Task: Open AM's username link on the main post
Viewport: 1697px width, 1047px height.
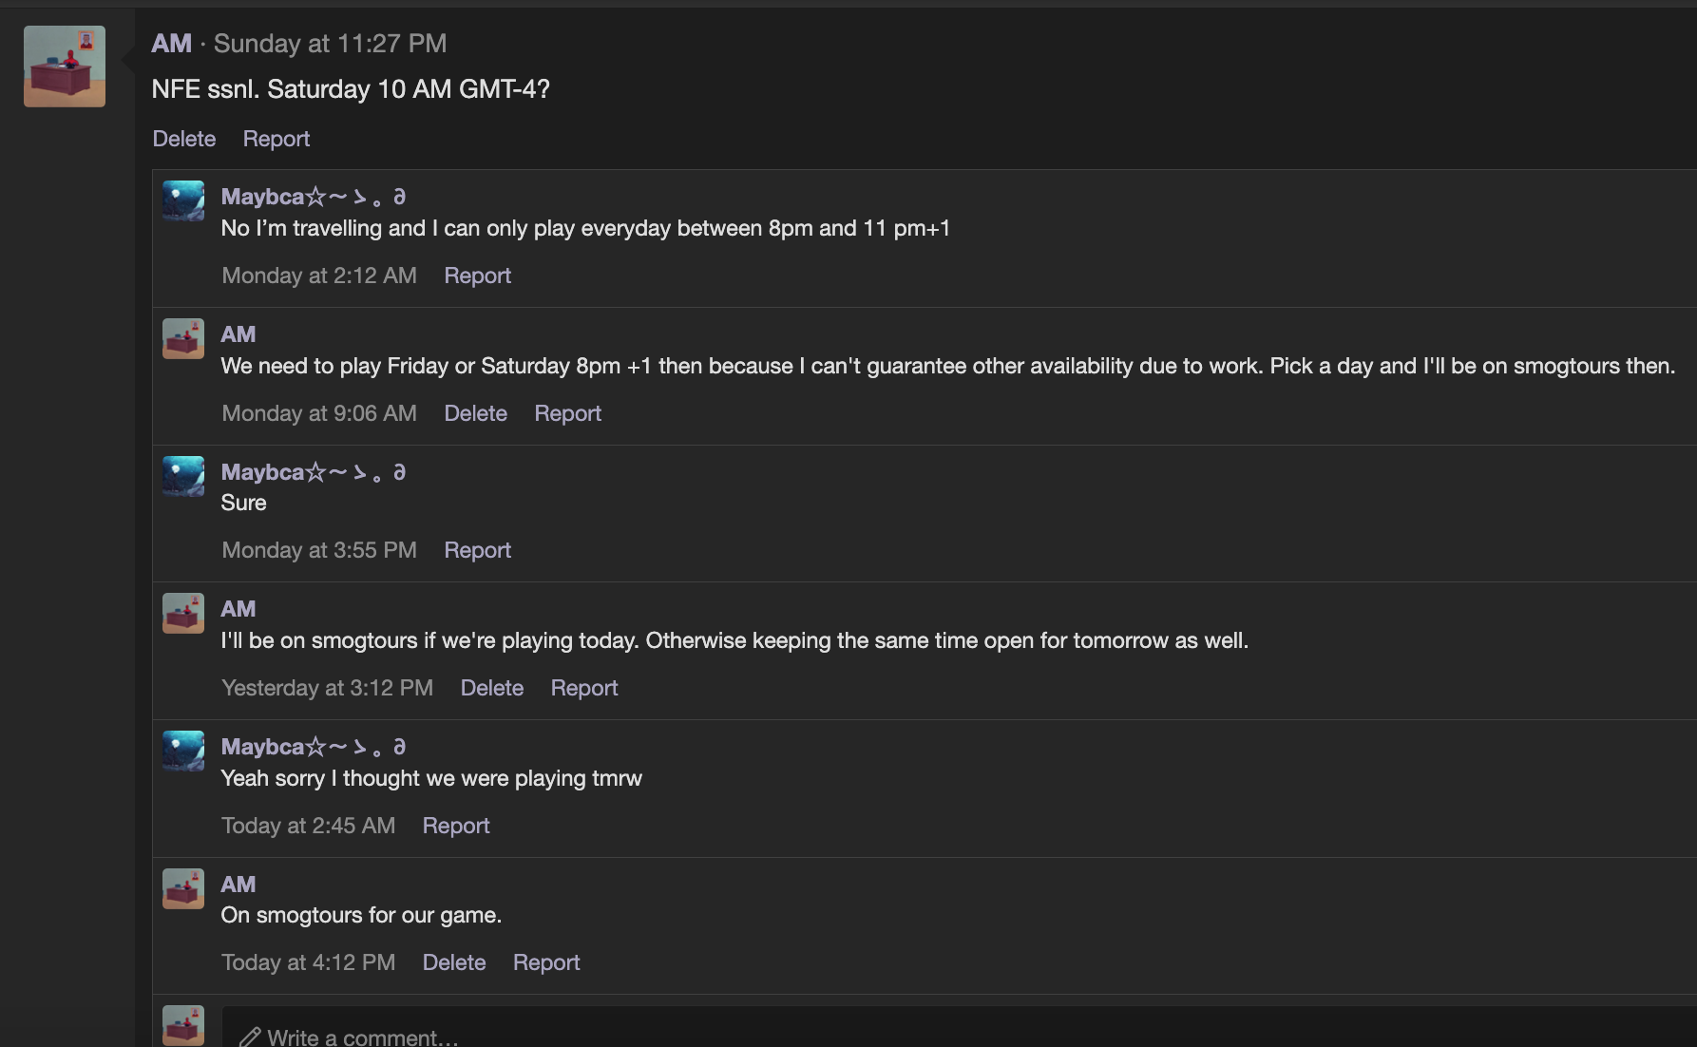Action: tap(172, 44)
